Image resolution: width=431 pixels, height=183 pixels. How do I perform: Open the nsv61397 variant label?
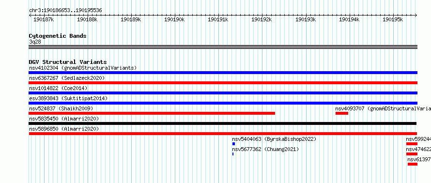coord(419,159)
